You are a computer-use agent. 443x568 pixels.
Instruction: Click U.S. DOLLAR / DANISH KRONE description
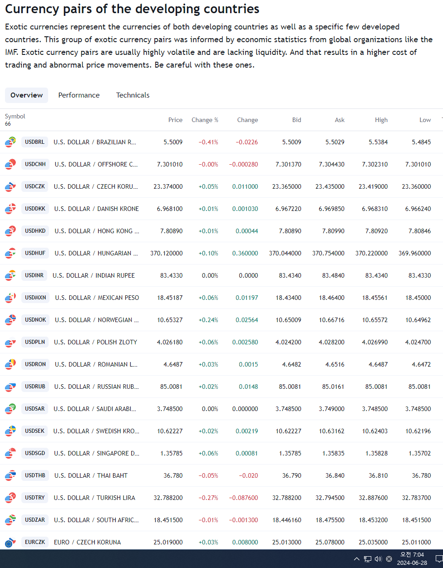[x=97, y=209]
